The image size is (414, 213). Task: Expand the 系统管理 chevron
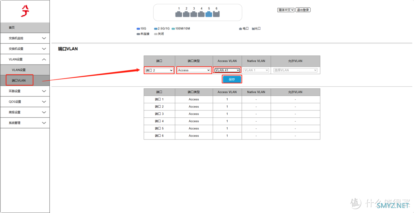pos(44,123)
